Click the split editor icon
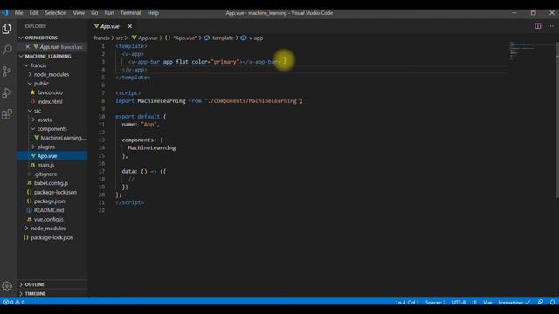The height and width of the screenshot is (314, 559). point(538,26)
